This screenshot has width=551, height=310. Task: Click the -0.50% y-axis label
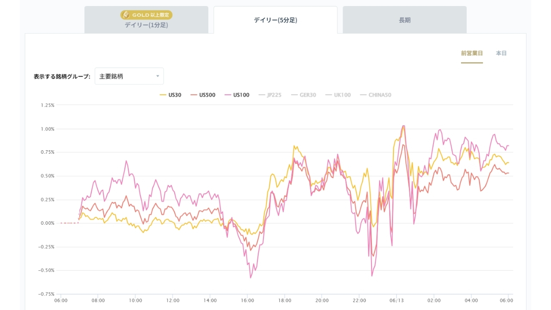tap(46, 270)
